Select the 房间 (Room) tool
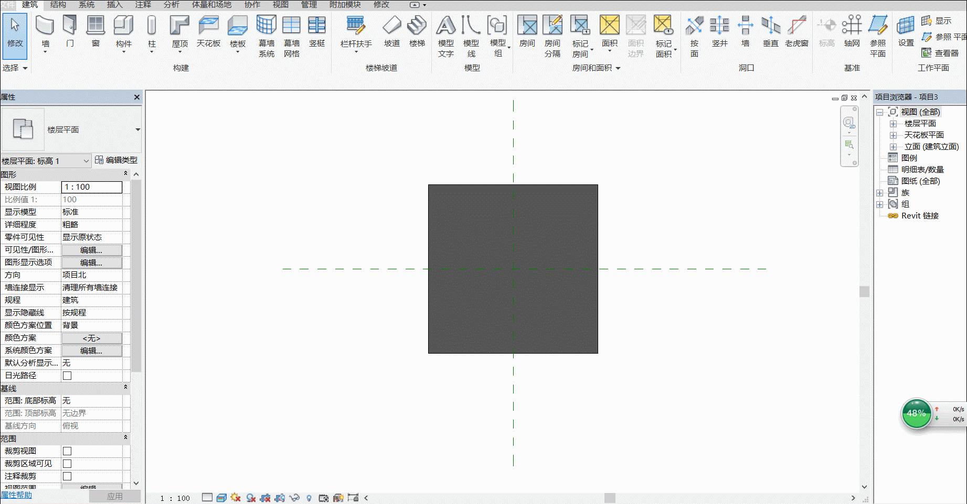Viewport: 967px width, 504px height. 527,31
